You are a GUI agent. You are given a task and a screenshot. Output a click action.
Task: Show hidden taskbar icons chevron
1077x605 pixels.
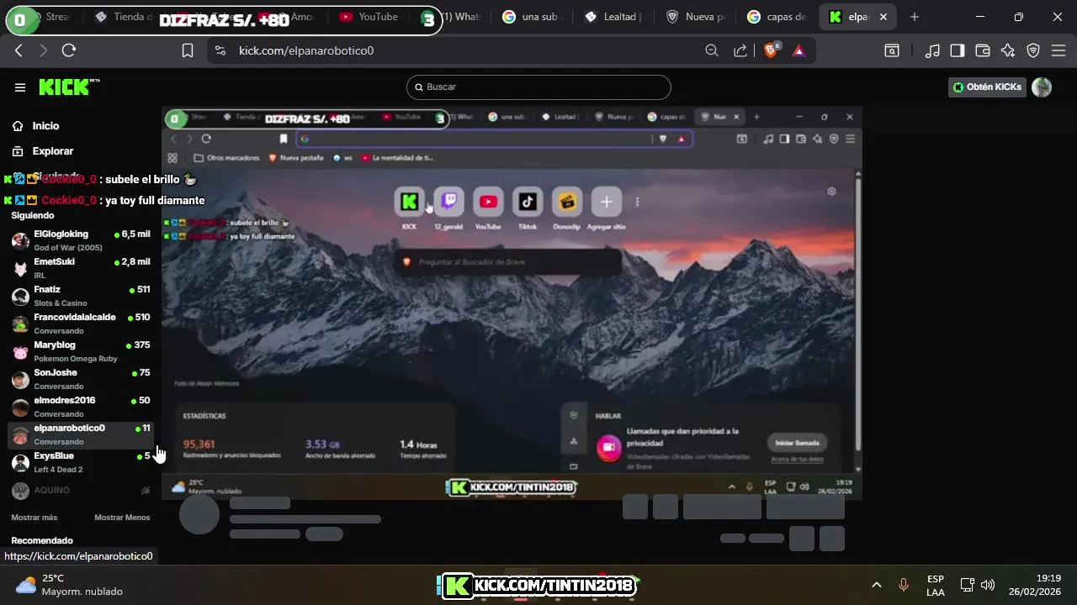876,585
